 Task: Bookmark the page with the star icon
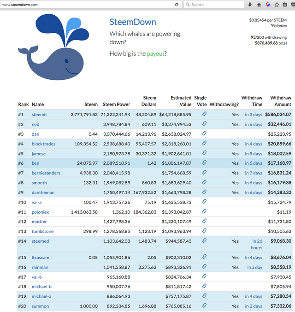point(277,5)
